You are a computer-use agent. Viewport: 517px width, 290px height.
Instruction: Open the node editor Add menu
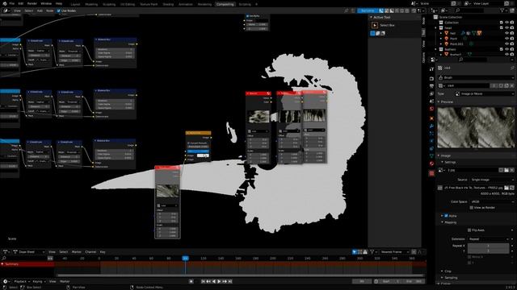click(40, 10)
